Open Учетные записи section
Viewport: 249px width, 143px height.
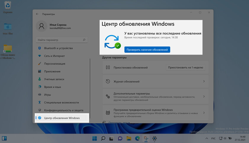click(x=62, y=79)
